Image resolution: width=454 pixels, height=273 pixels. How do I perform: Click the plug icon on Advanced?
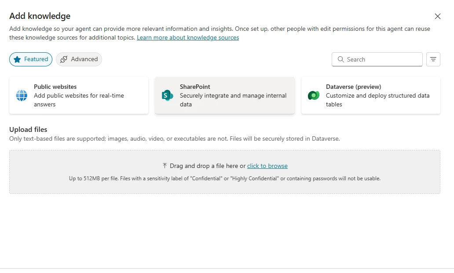click(64, 59)
